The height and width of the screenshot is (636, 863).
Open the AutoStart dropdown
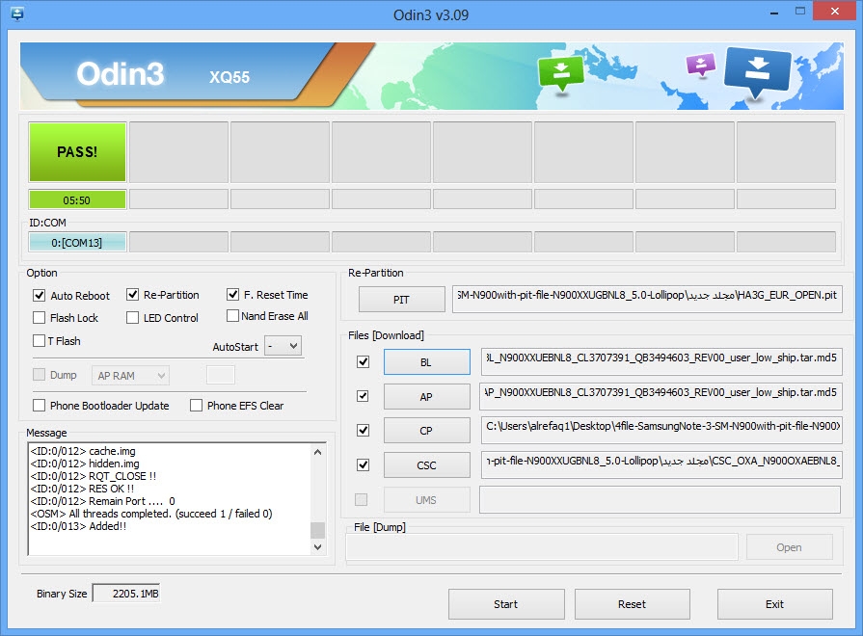(x=283, y=346)
